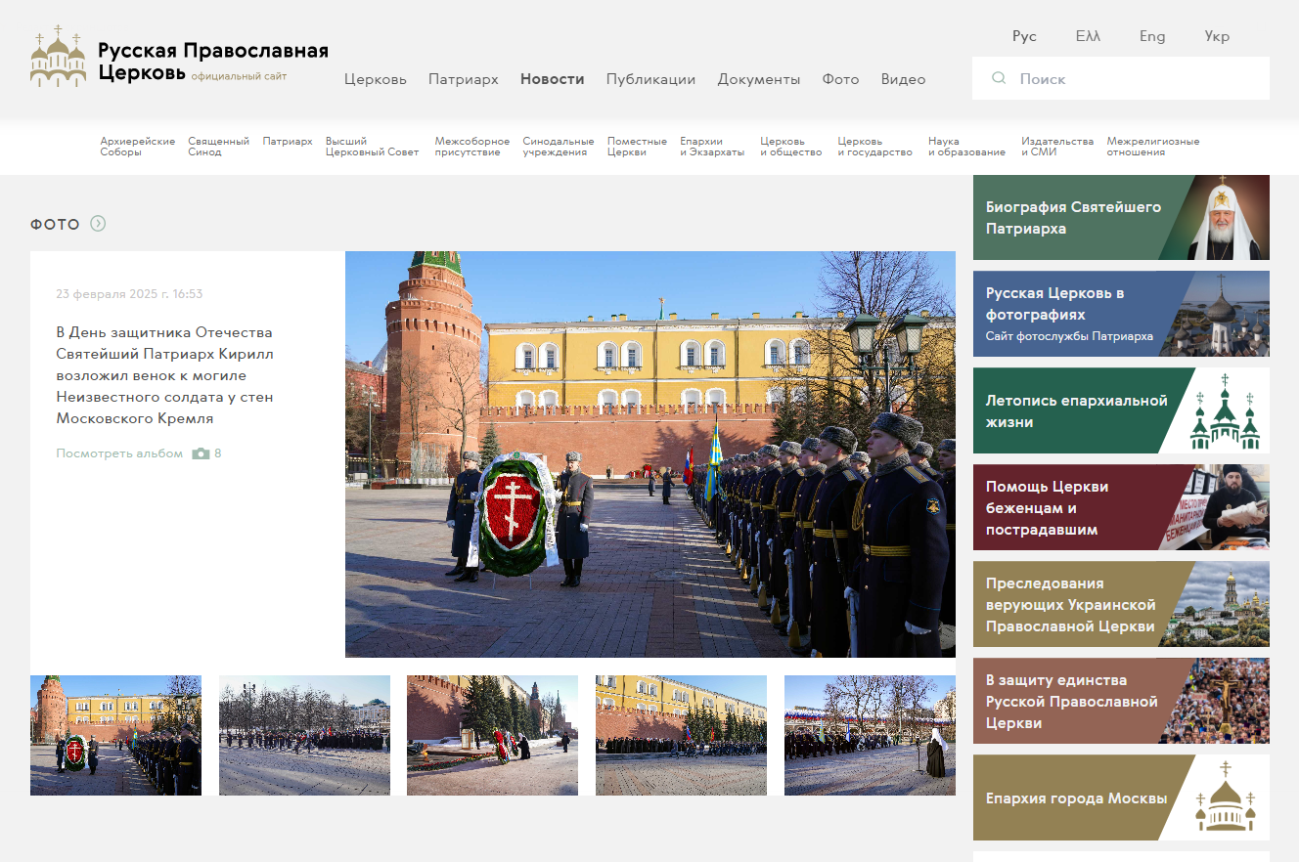The image size is (1299, 862).
Task: Open the wreath-laying article headline
Action: pyautogui.click(x=164, y=375)
